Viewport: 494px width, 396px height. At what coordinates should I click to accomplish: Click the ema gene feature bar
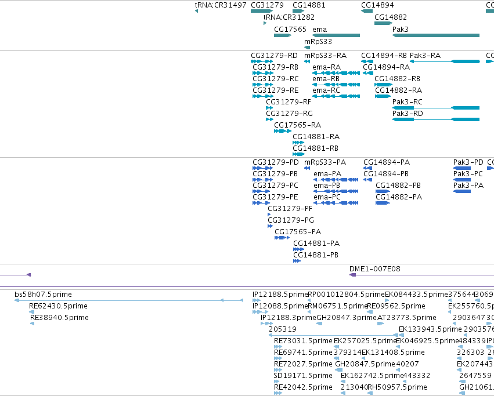[336, 35]
